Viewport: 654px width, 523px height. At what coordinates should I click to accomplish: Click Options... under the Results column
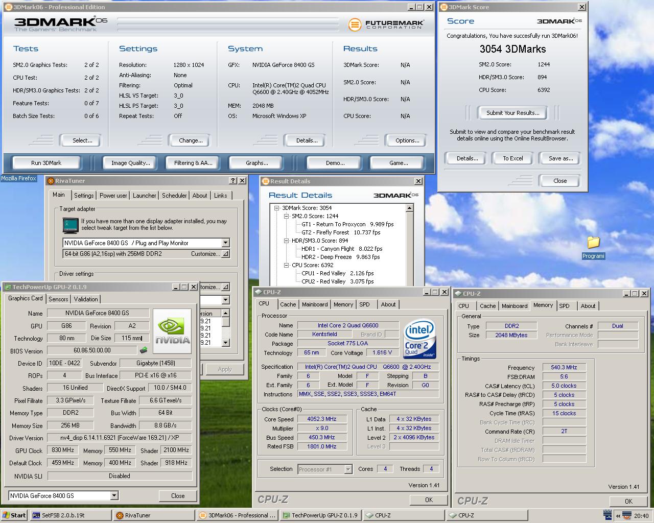pyautogui.click(x=407, y=140)
